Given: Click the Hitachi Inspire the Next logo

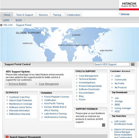Looking at the screenshot, I should pos(129,5).
